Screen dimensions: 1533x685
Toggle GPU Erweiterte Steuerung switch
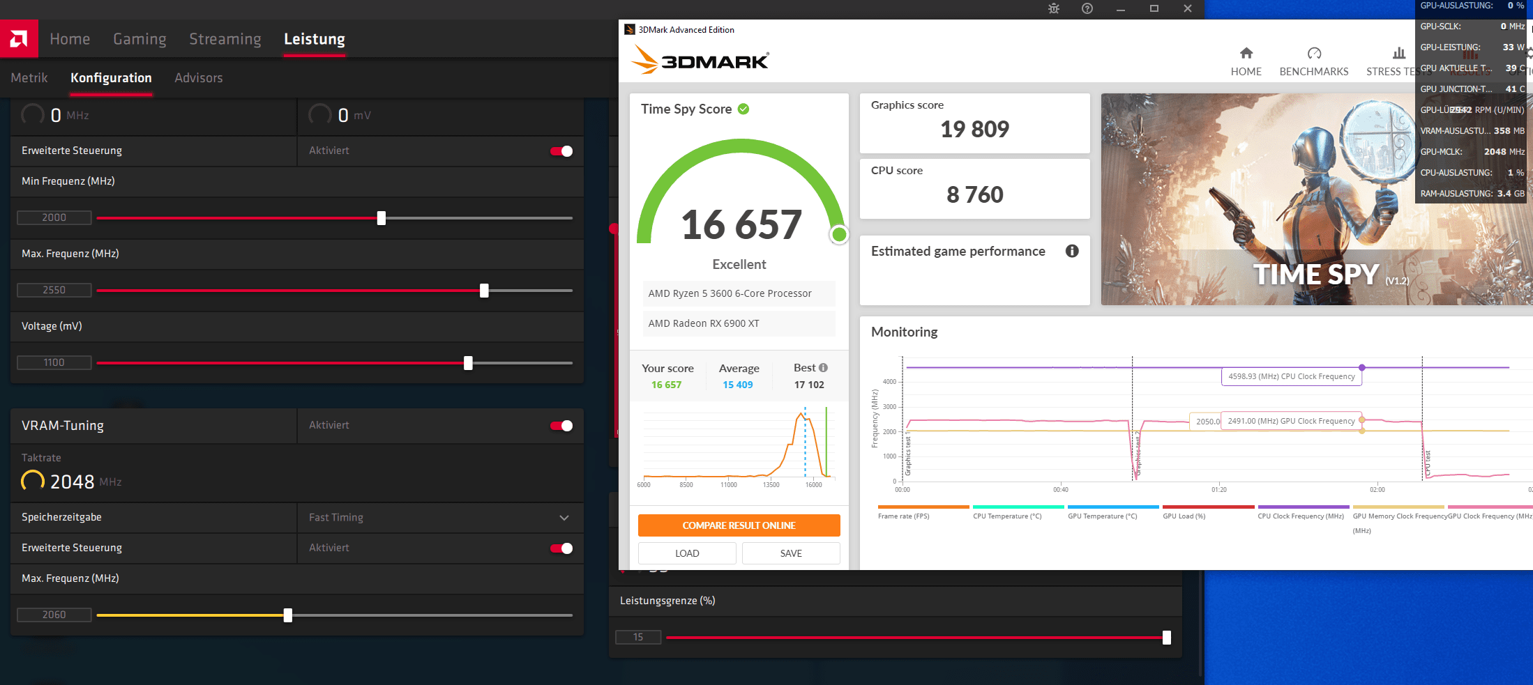(561, 151)
